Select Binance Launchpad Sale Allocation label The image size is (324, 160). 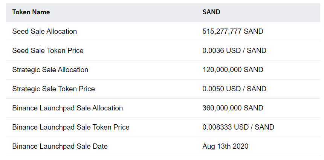tap(67, 108)
